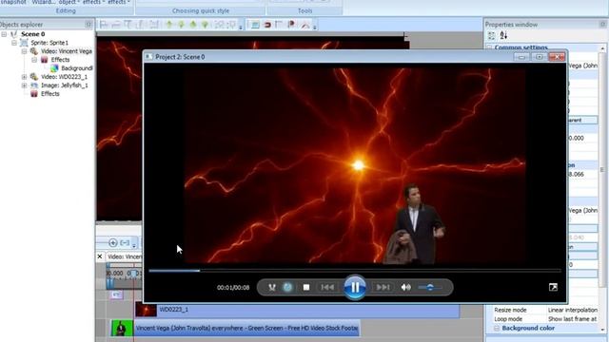Fit timeline zoom with brackets icon
This screenshot has width=609, height=342.
[x=125, y=243]
